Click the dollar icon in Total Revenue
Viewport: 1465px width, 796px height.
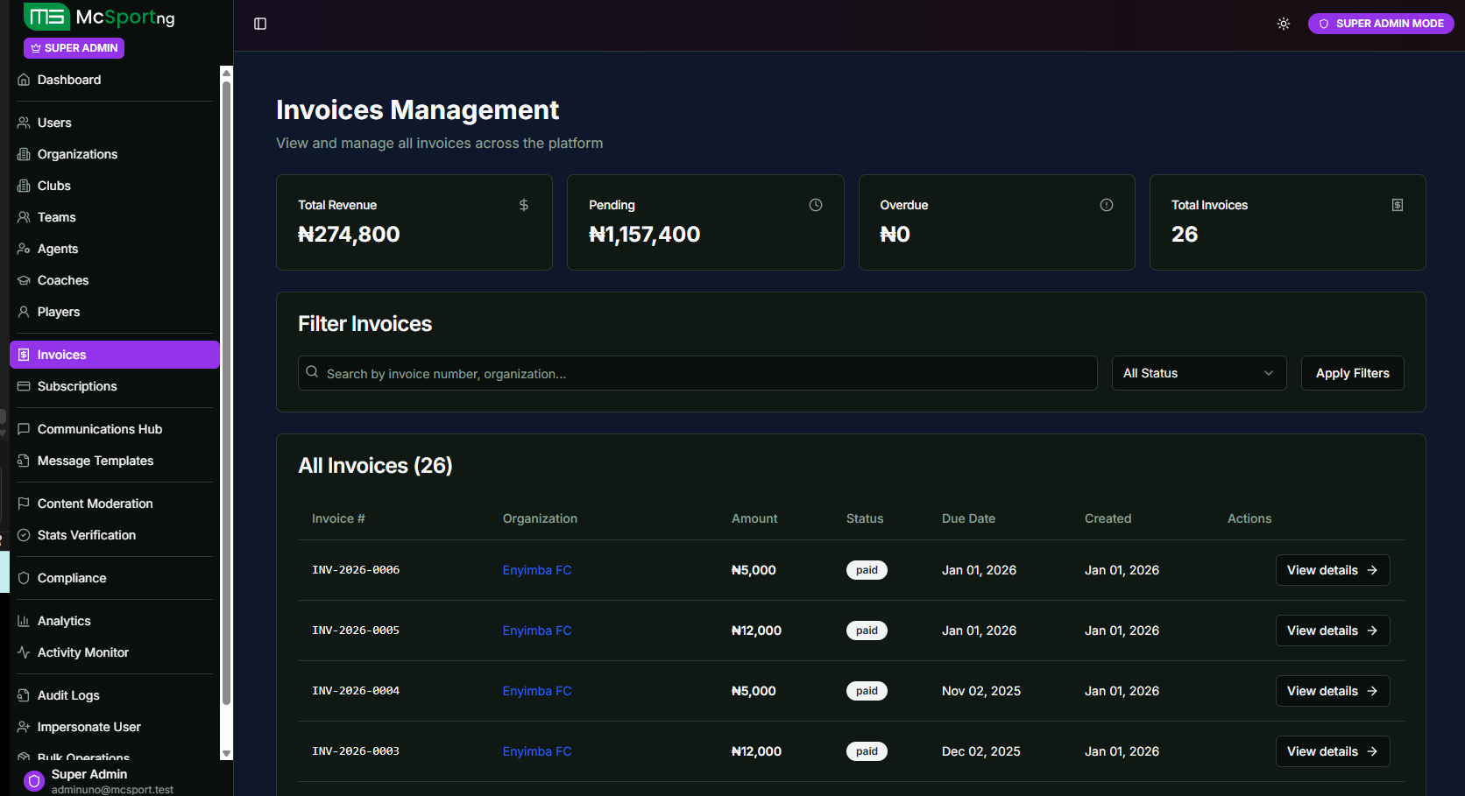tap(524, 205)
